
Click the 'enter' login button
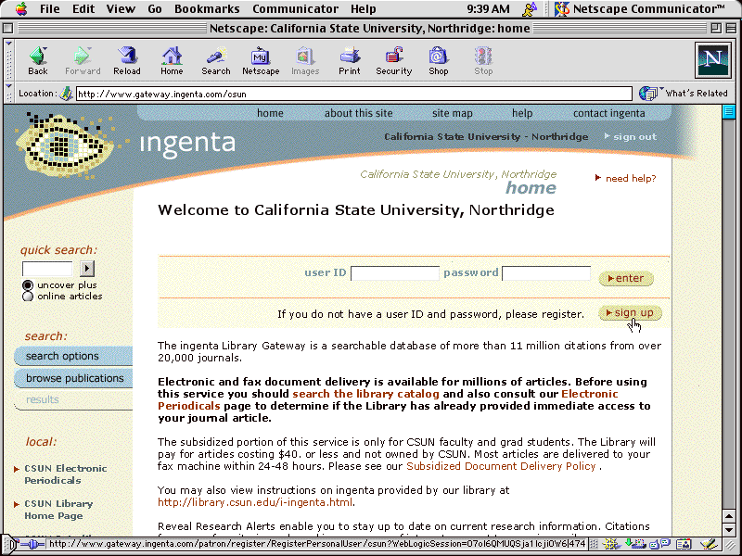[626, 279]
